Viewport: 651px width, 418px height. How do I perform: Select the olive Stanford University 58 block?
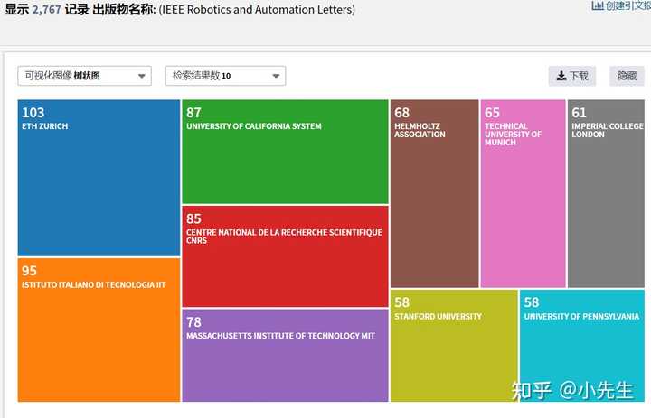coord(454,346)
